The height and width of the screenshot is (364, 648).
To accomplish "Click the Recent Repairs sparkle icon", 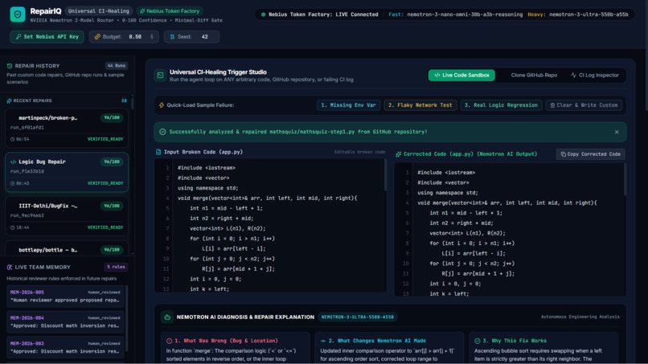I will [9, 100].
